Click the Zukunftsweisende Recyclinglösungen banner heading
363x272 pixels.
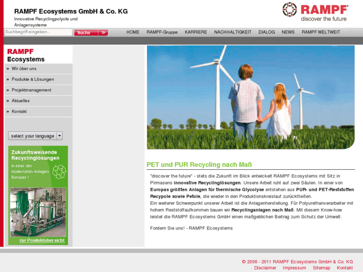35,155
